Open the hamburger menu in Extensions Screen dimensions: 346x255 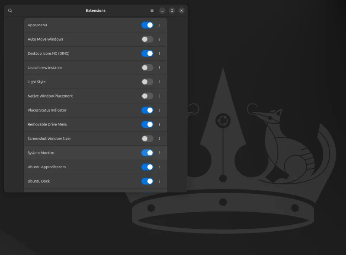coord(152,10)
